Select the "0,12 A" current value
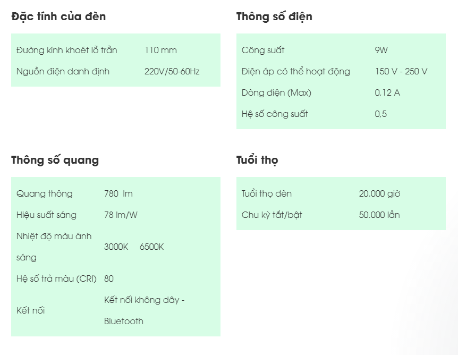 (x=387, y=92)
